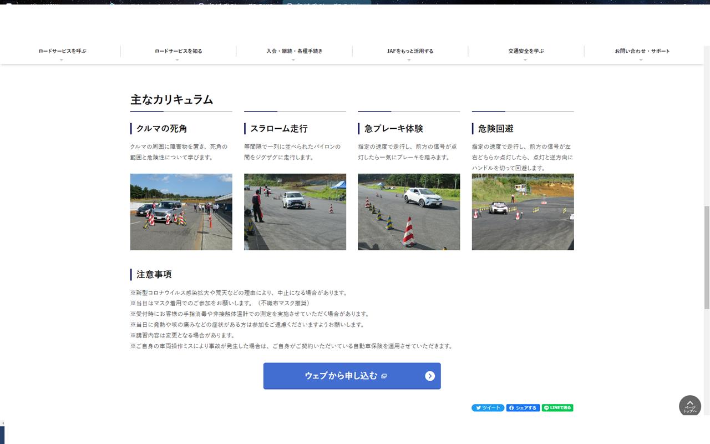Expand the chevron under 交通安全を学ぶ
The width and height of the screenshot is (710, 444).
[x=525, y=60]
